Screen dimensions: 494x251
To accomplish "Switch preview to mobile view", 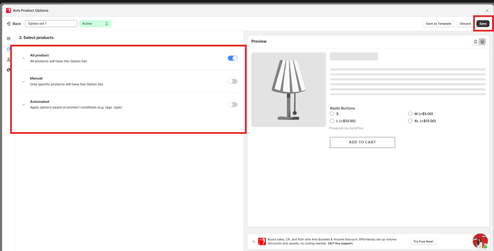I will point(475,42).
